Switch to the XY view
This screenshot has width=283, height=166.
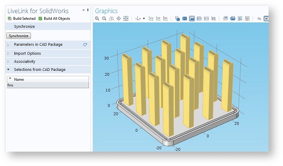click(x=151, y=18)
